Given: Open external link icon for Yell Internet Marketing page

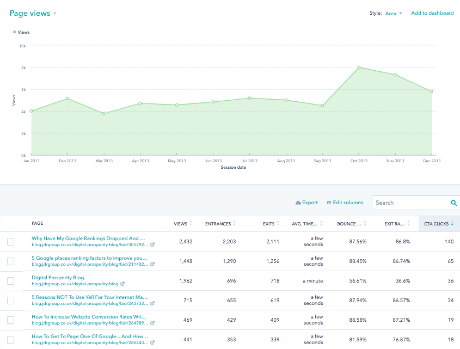Looking at the screenshot, I should click(x=152, y=303).
